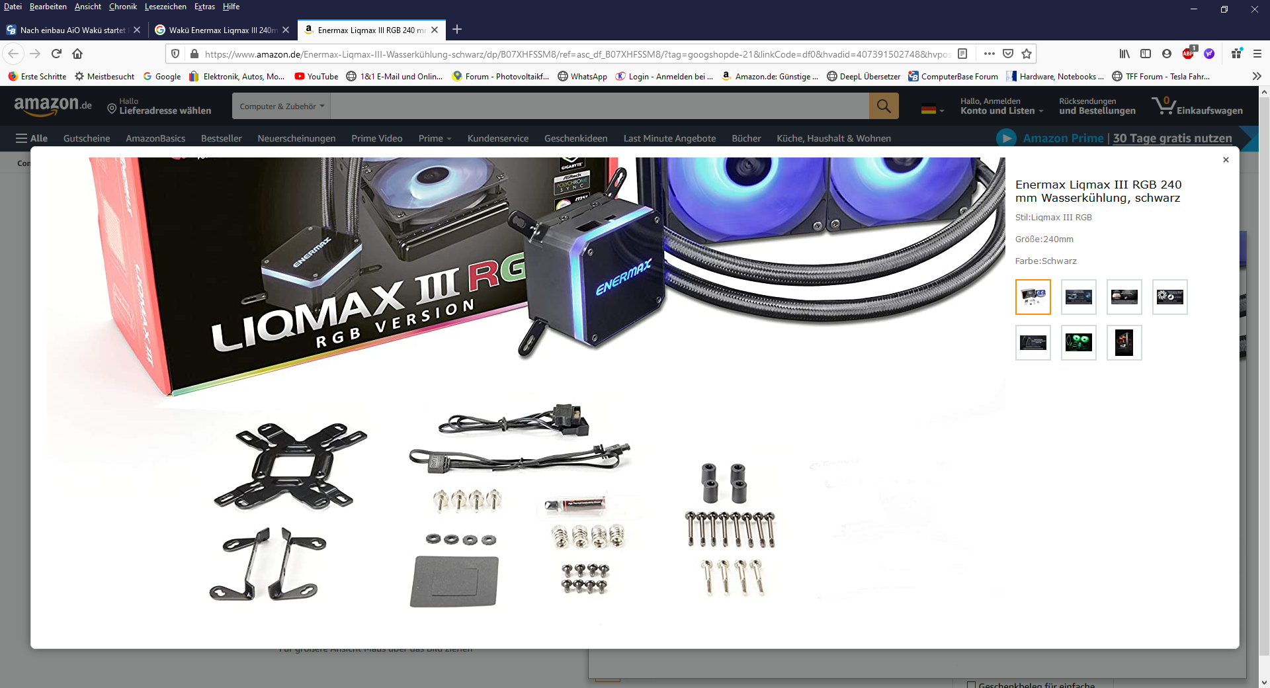Viewport: 1270px width, 688px height.
Task: Select the vertical PC case thumbnail
Action: click(x=1124, y=343)
